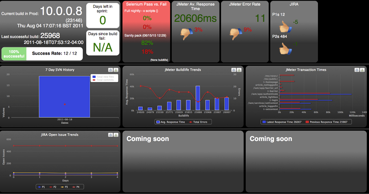The width and height of the screenshot is (369, 194).
Task: Print the JMeter Buildlife Trends chart
Action: (233, 70)
